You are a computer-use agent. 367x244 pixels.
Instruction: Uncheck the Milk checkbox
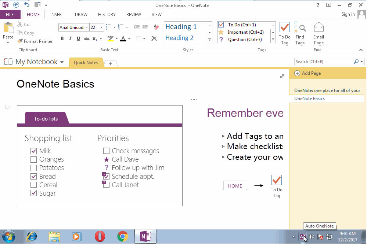click(x=33, y=151)
